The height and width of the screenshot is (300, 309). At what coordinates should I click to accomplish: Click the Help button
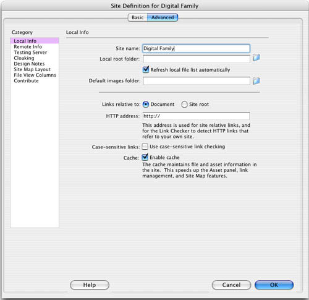(x=90, y=285)
